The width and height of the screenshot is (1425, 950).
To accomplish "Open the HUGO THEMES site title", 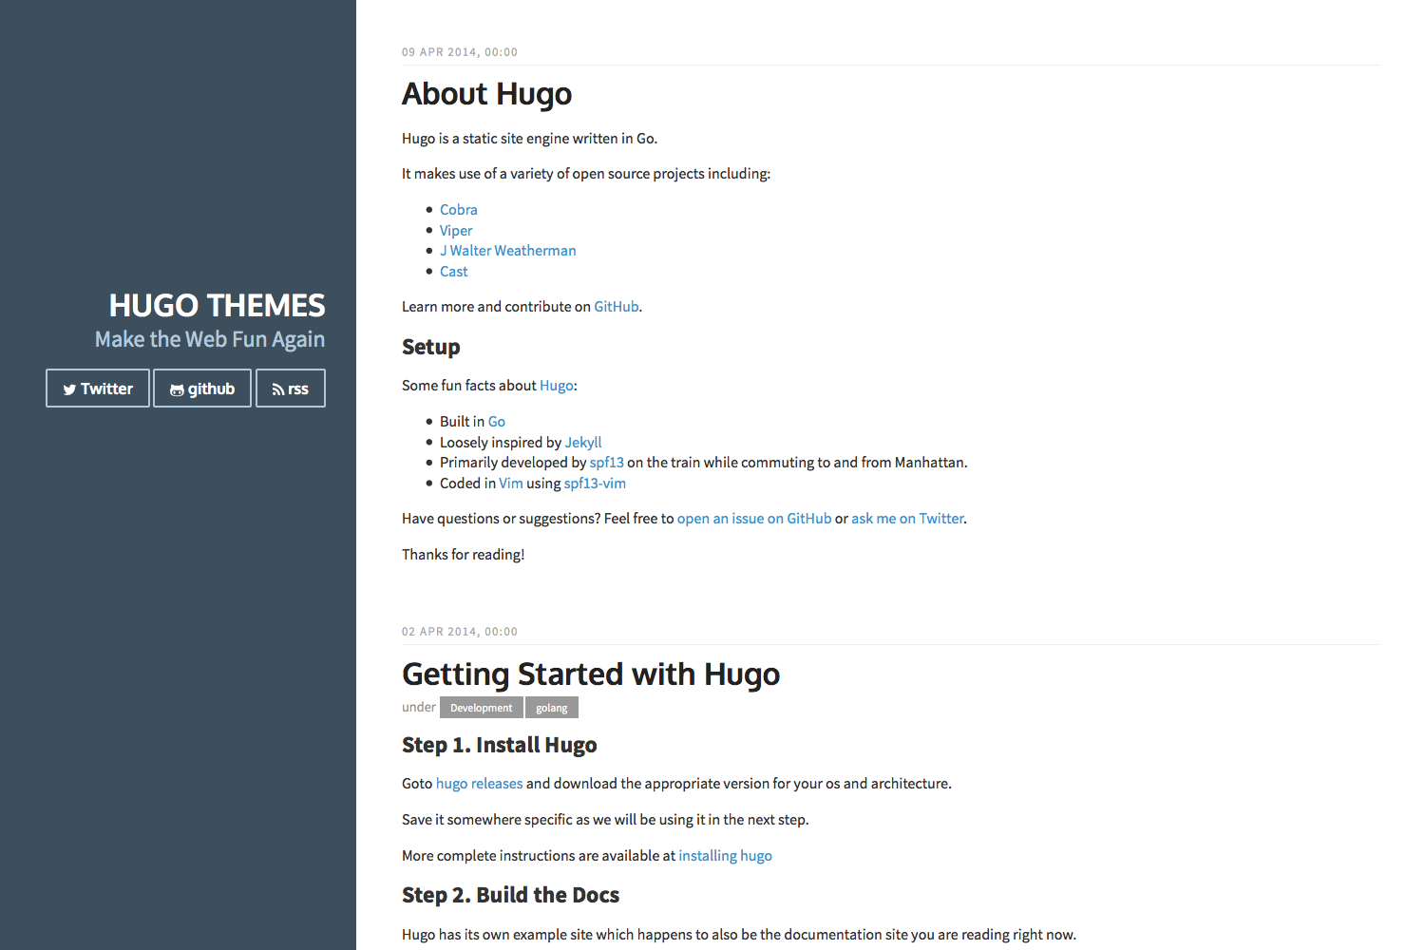I will tap(217, 305).
